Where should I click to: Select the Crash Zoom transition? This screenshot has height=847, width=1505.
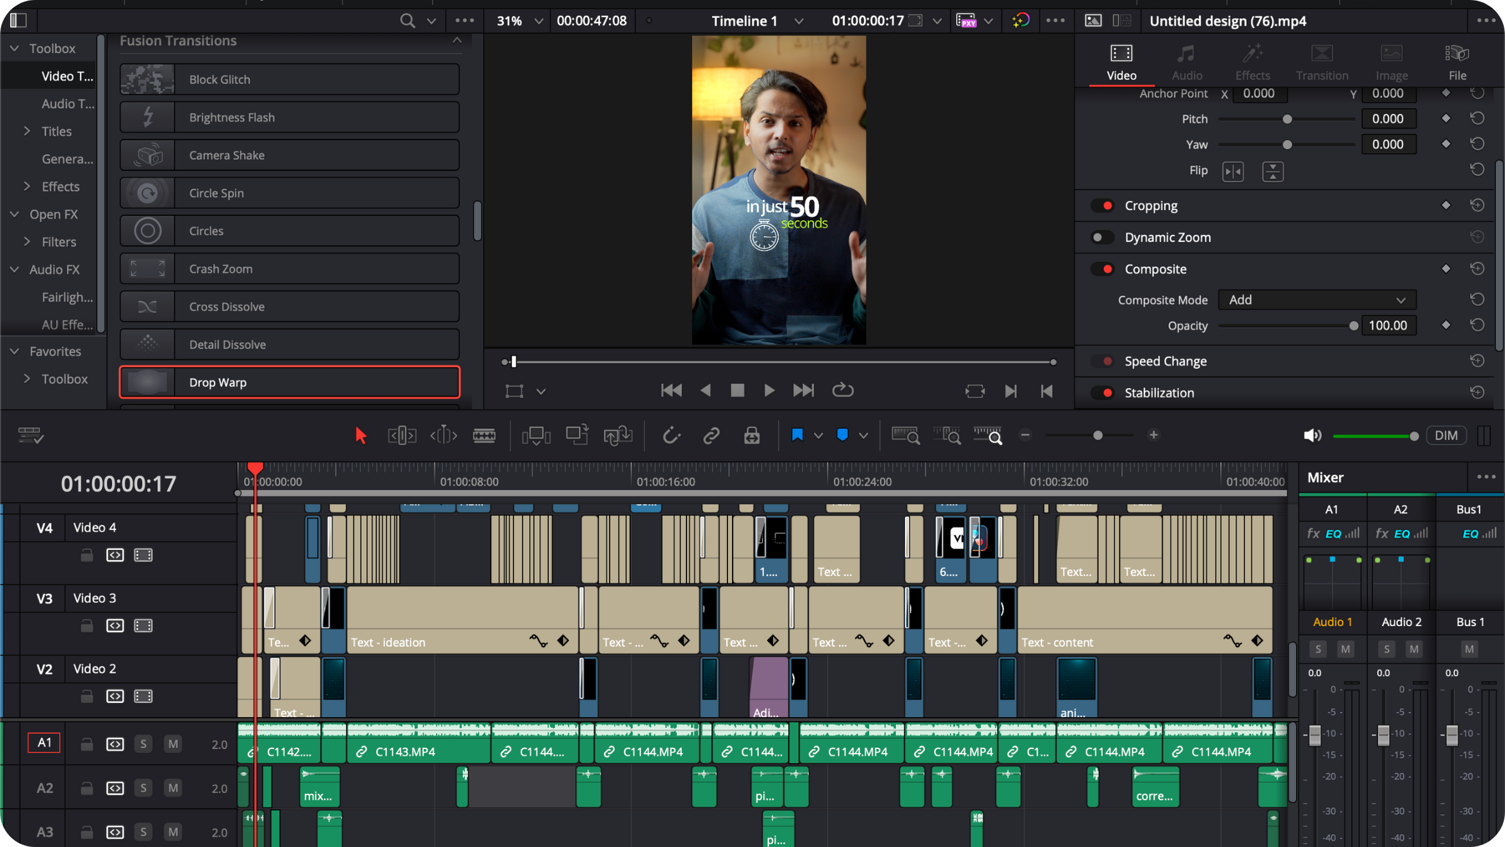(x=289, y=269)
